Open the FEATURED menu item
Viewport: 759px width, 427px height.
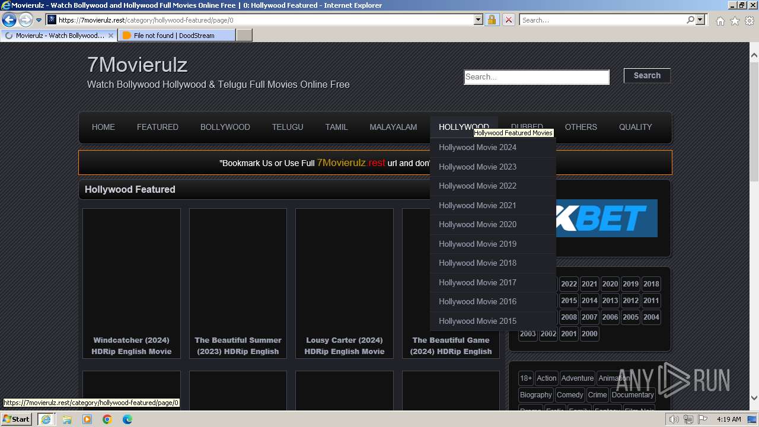tap(158, 127)
